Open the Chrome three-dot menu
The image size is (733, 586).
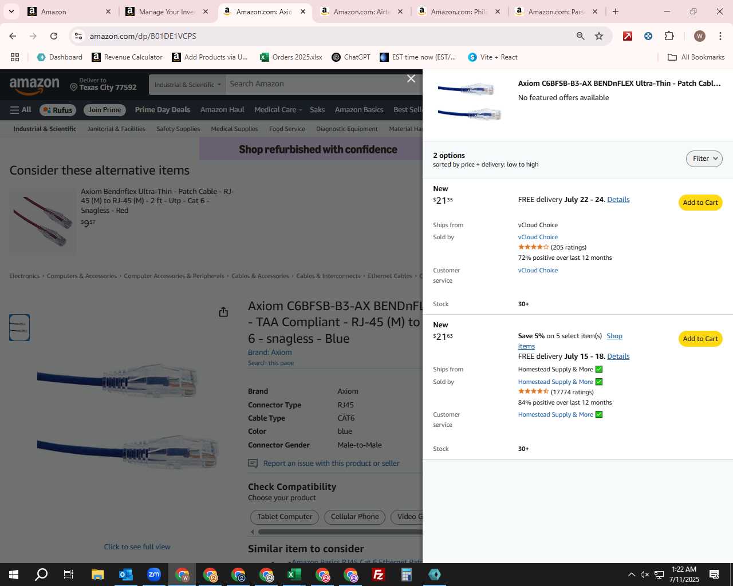click(720, 36)
